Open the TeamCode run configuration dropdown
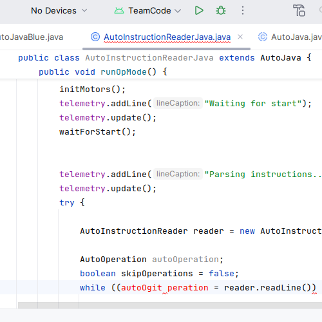 (147, 10)
